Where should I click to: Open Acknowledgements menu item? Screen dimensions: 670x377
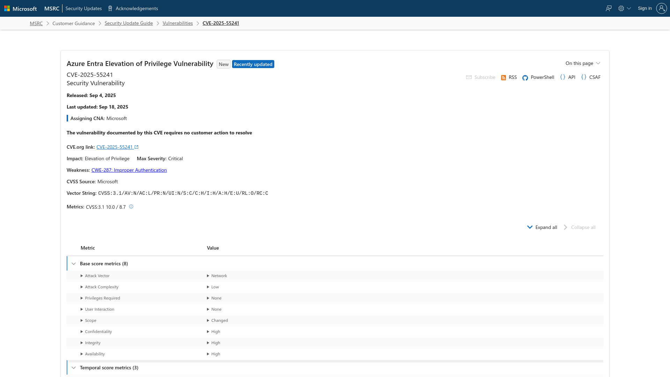pyautogui.click(x=137, y=8)
